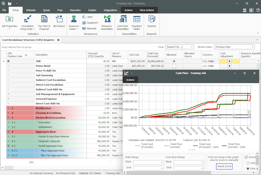Open the Date Range Start dropdown
Screen dimensions: 261x175
pyautogui.click(x=162, y=162)
